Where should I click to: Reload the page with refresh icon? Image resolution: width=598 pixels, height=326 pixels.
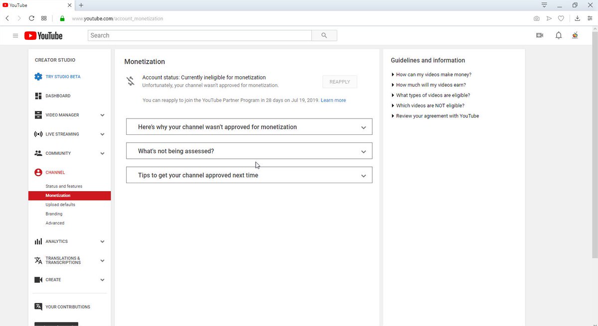[x=31, y=18]
